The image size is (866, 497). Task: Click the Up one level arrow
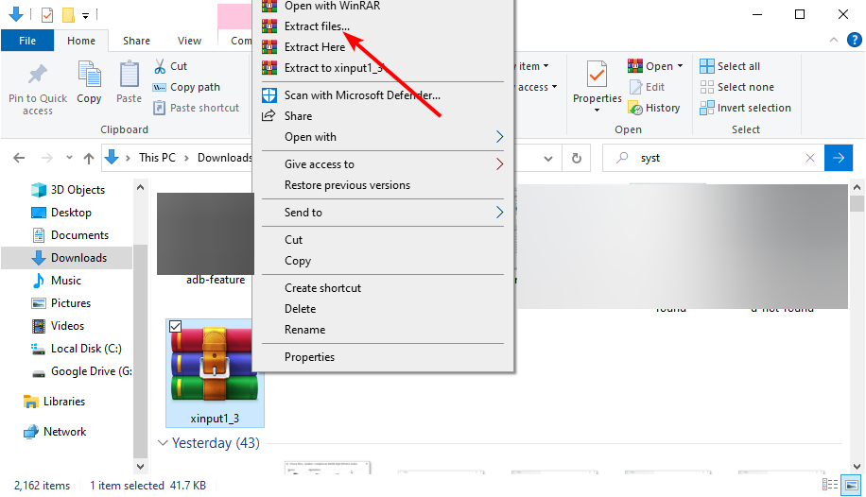[88, 158]
